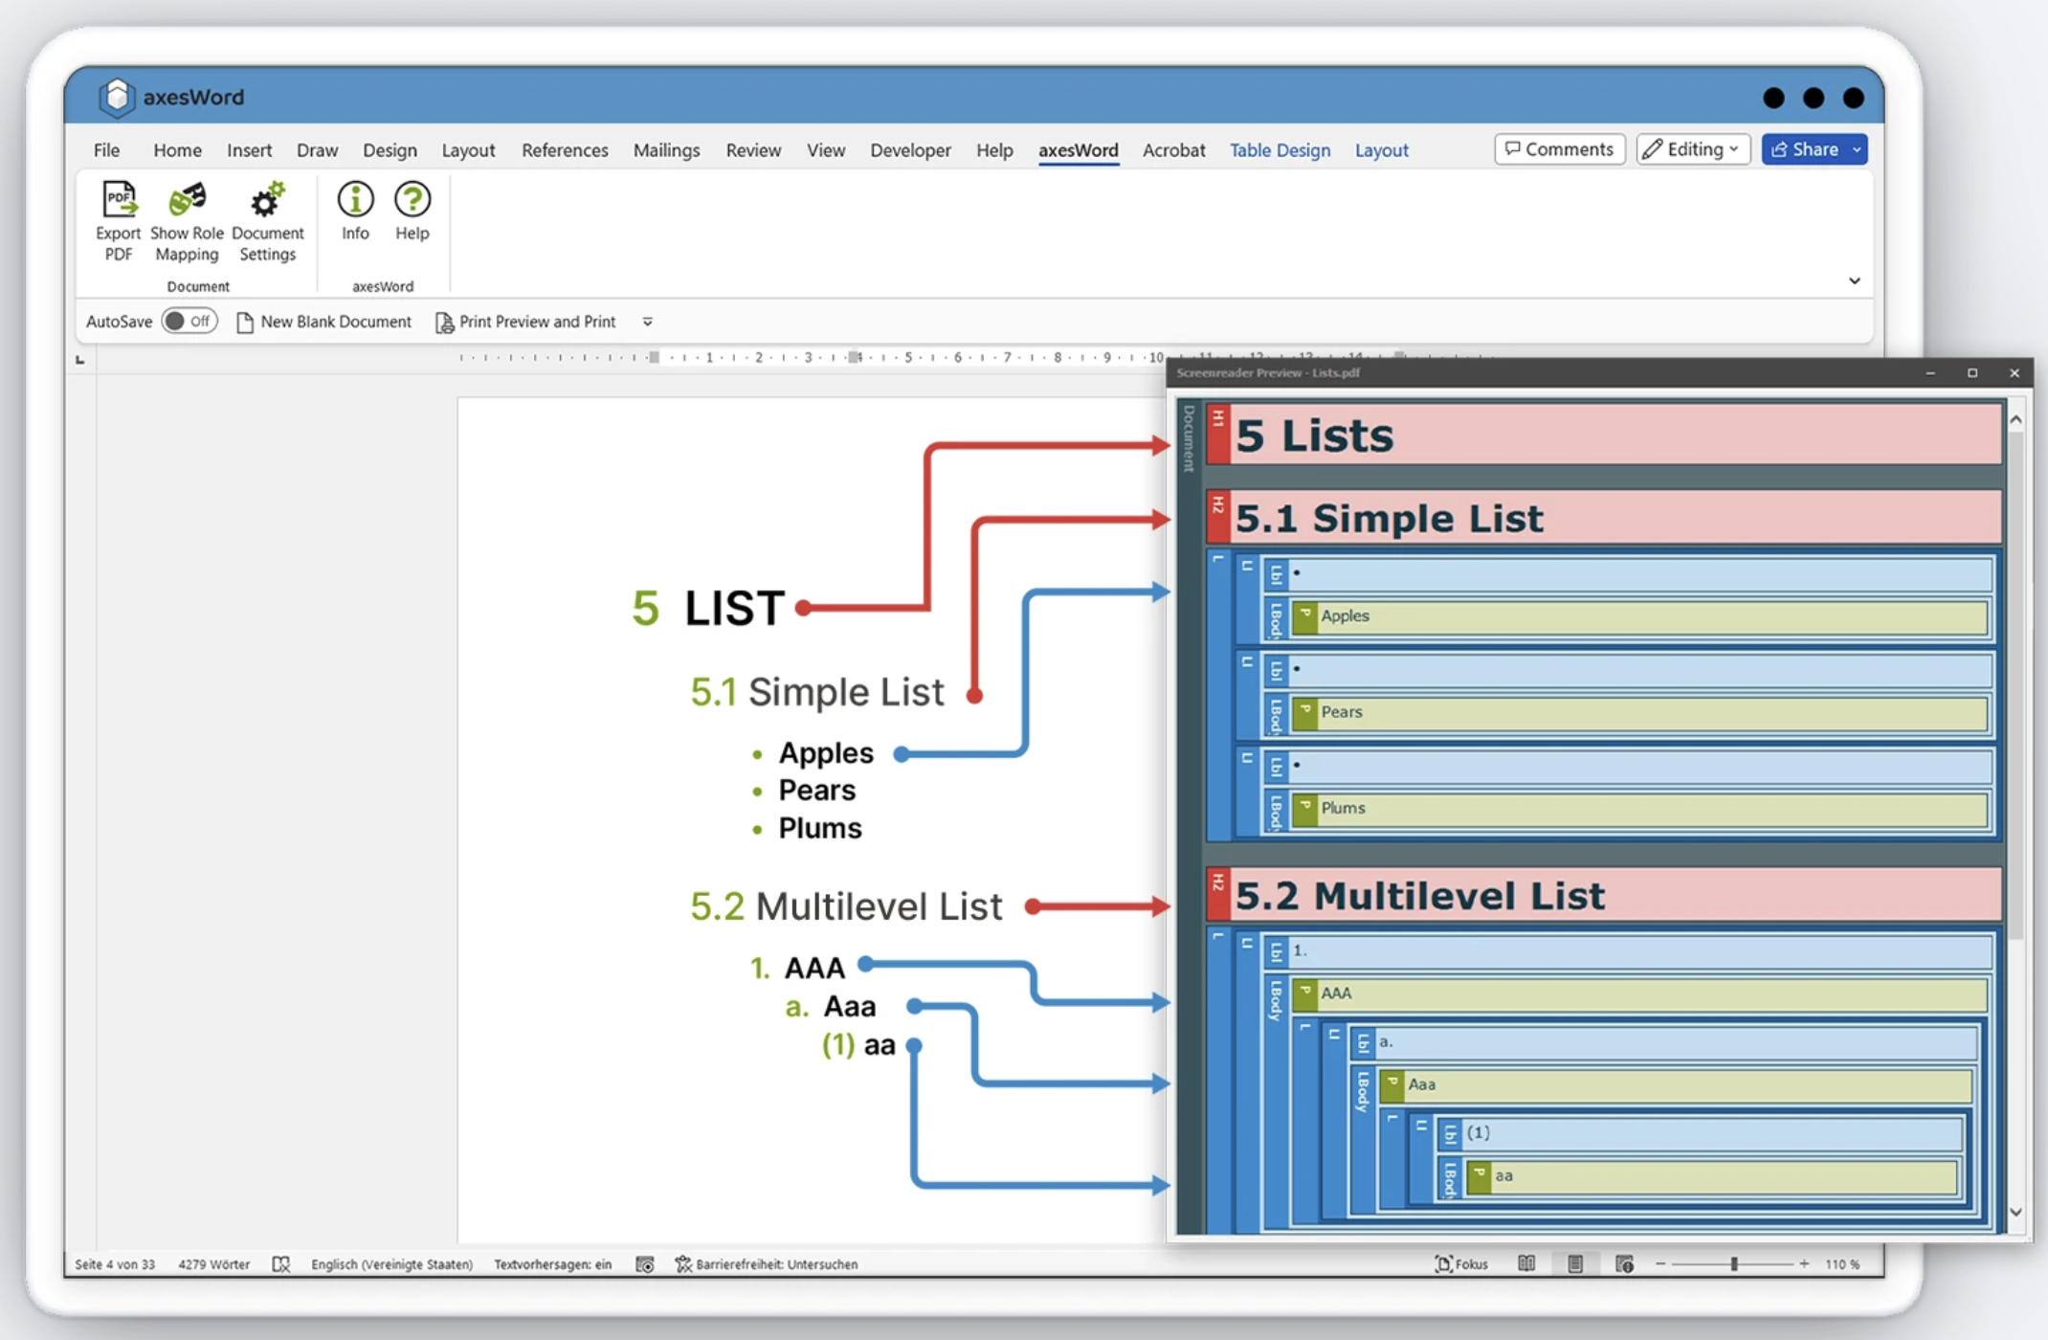Click the zoom out minus icon
The width and height of the screenshot is (2048, 1340).
tap(1660, 1264)
